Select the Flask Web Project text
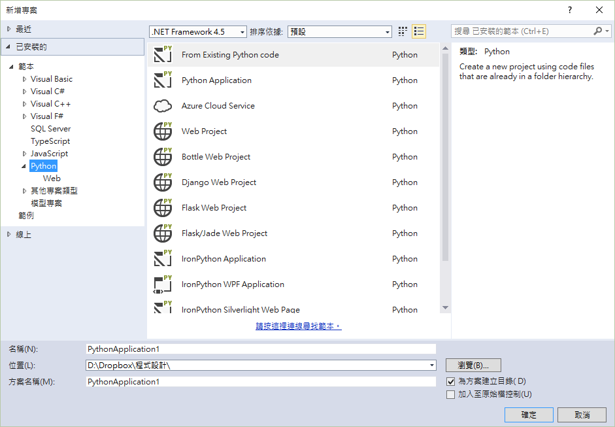Viewport: 615px width, 427px height. (x=214, y=208)
